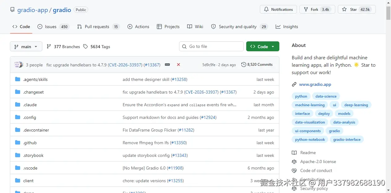This screenshot has width=391, height=193.
Task: Open add theme designer skill commit
Action: click(146, 79)
